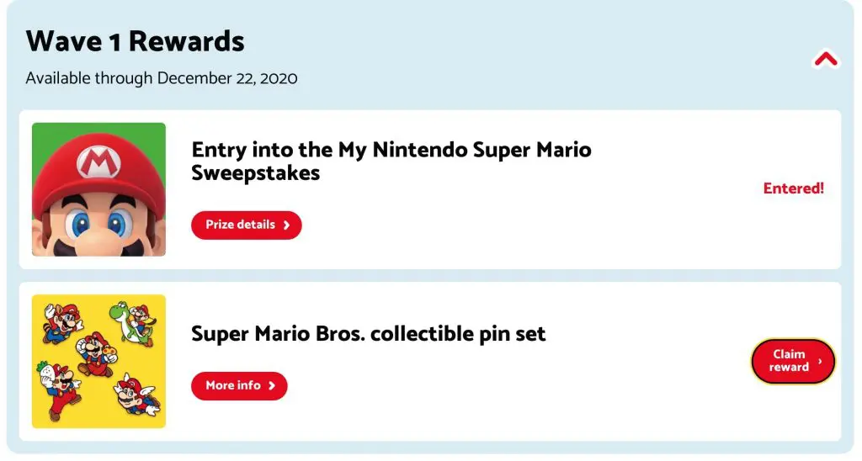This screenshot has height=461, width=862.
Task: Open More info about the pin set
Action: pos(239,385)
